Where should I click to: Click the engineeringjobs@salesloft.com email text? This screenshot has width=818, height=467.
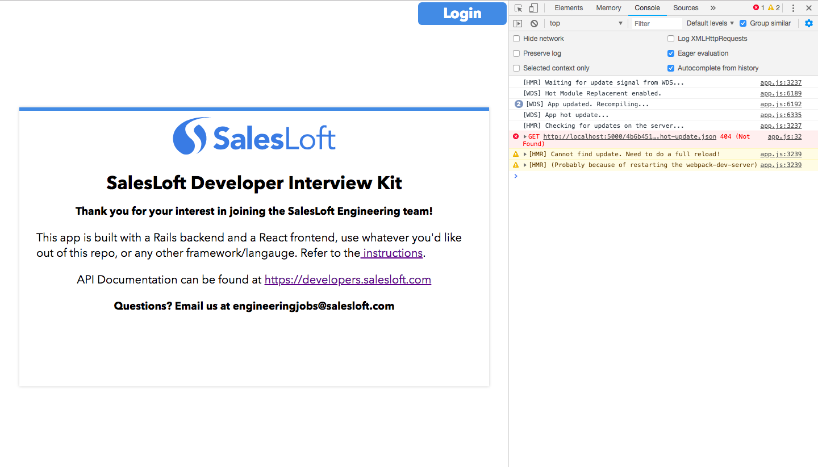[314, 306]
